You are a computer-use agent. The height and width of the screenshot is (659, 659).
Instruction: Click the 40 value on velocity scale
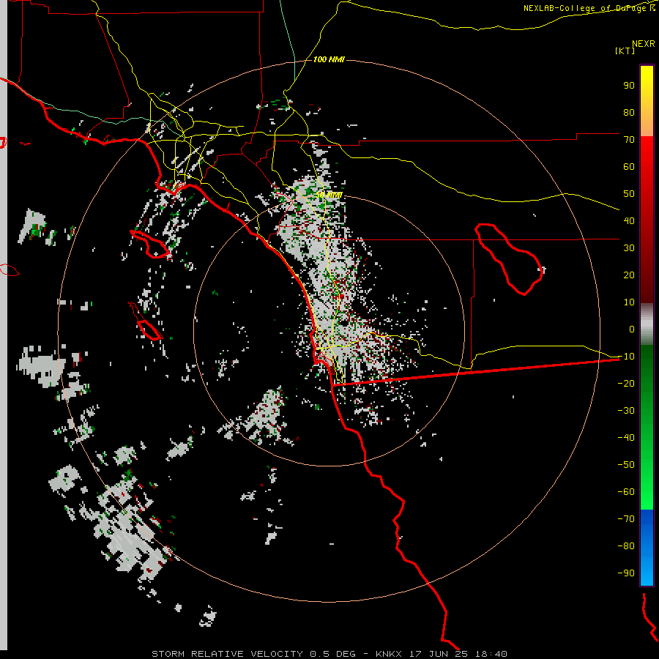pos(629,220)
